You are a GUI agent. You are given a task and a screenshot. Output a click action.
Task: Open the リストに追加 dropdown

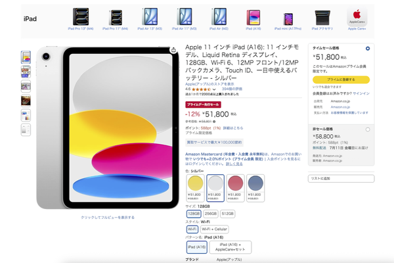point(341,178)
